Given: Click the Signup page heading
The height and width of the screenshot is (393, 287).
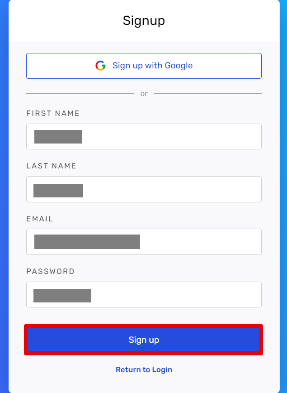Looking at the screenshot, I should (x=144, y=20).
